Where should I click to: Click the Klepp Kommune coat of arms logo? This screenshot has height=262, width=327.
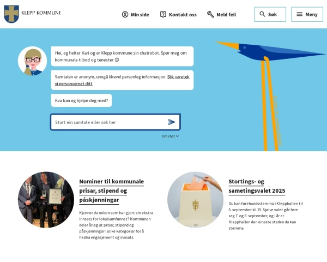tap(11, 14)
